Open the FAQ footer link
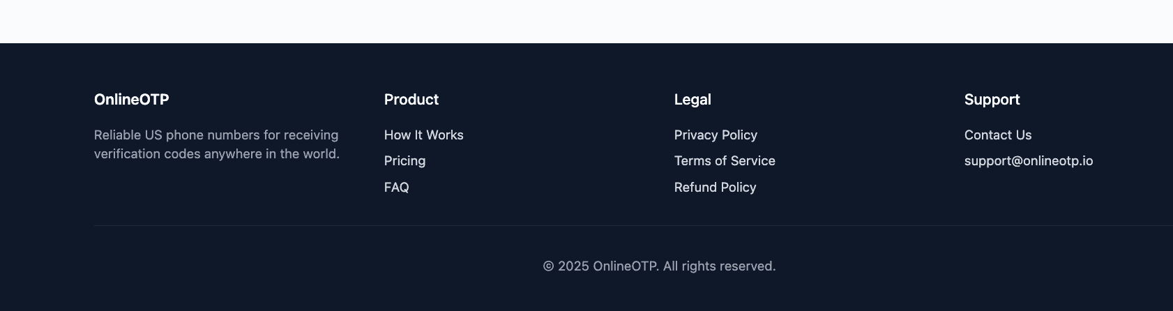1173x311 pixels. tap(396, 188)
